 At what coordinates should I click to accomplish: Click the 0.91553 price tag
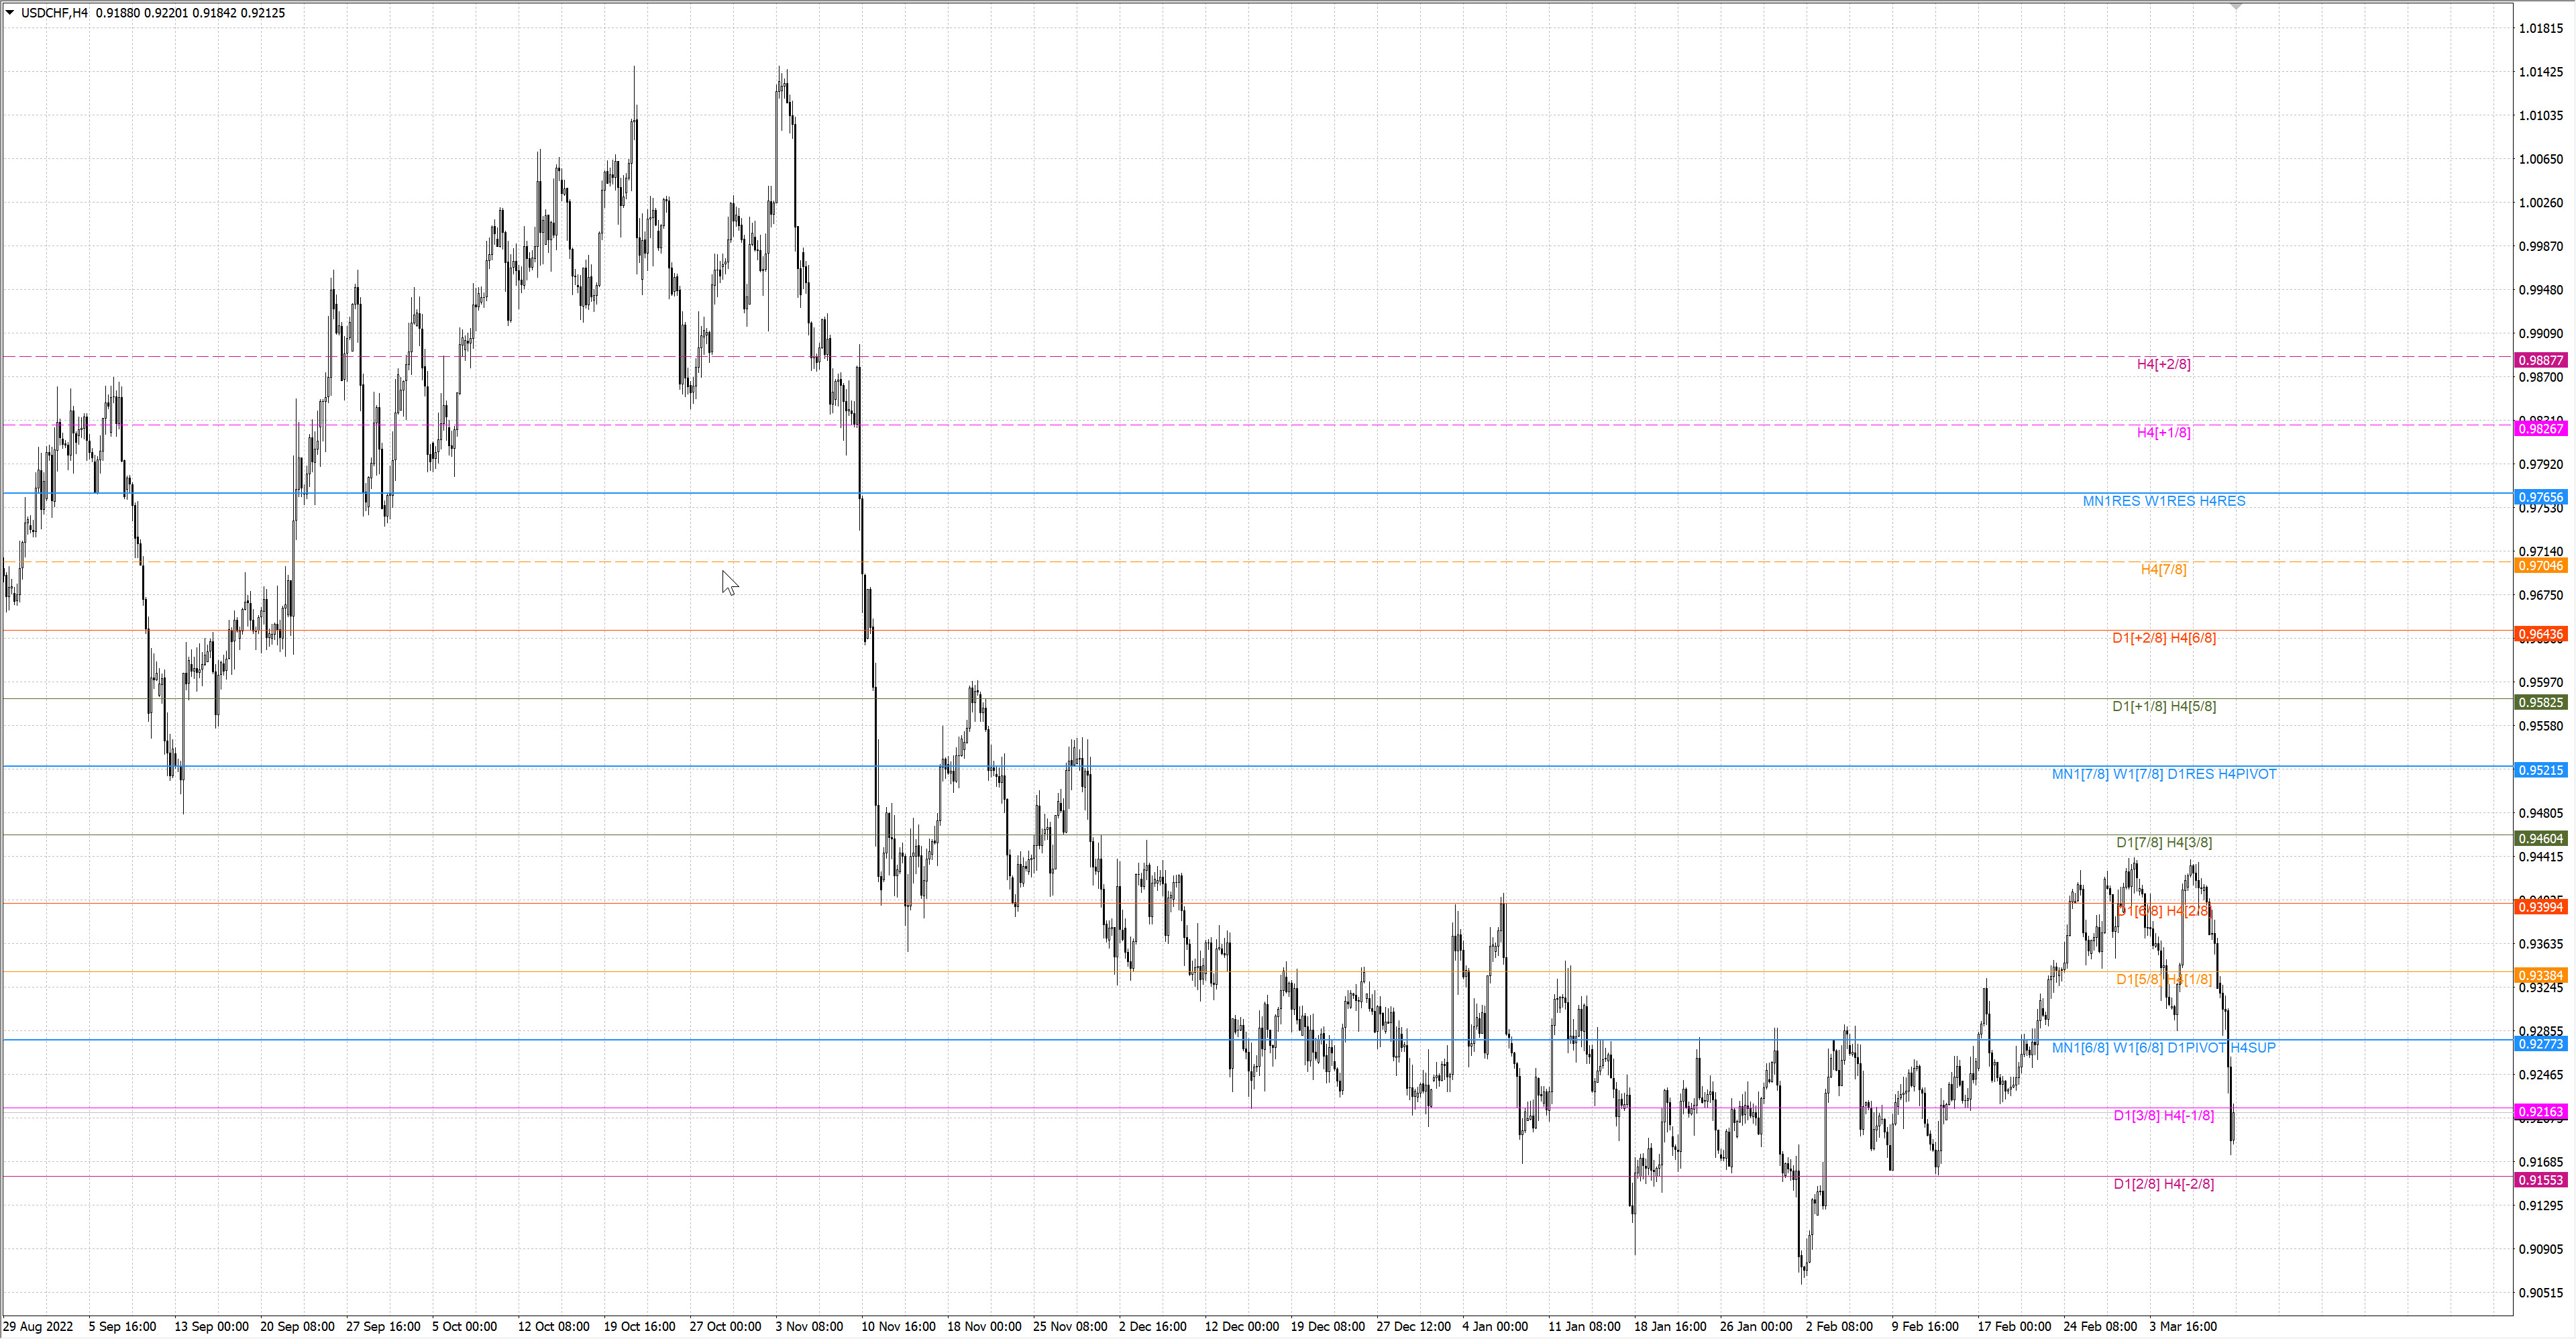pos(2540,1180)
